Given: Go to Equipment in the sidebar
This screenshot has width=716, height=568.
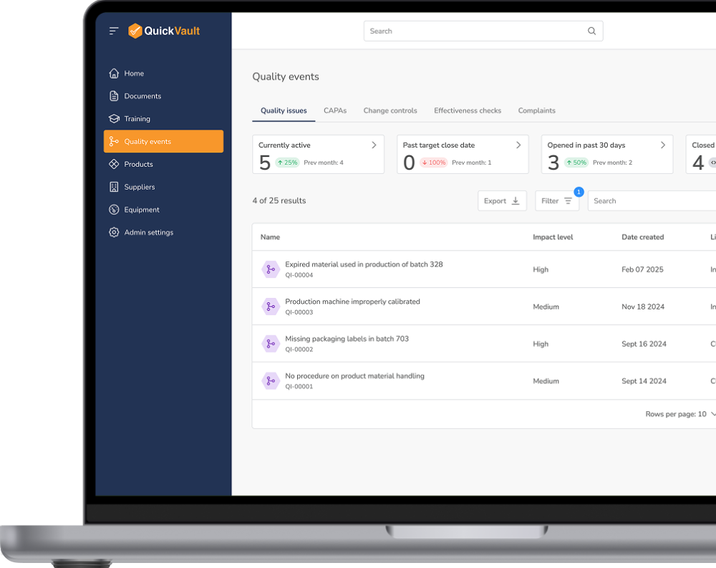Looking at the screenshot, I should click(141, 210).
